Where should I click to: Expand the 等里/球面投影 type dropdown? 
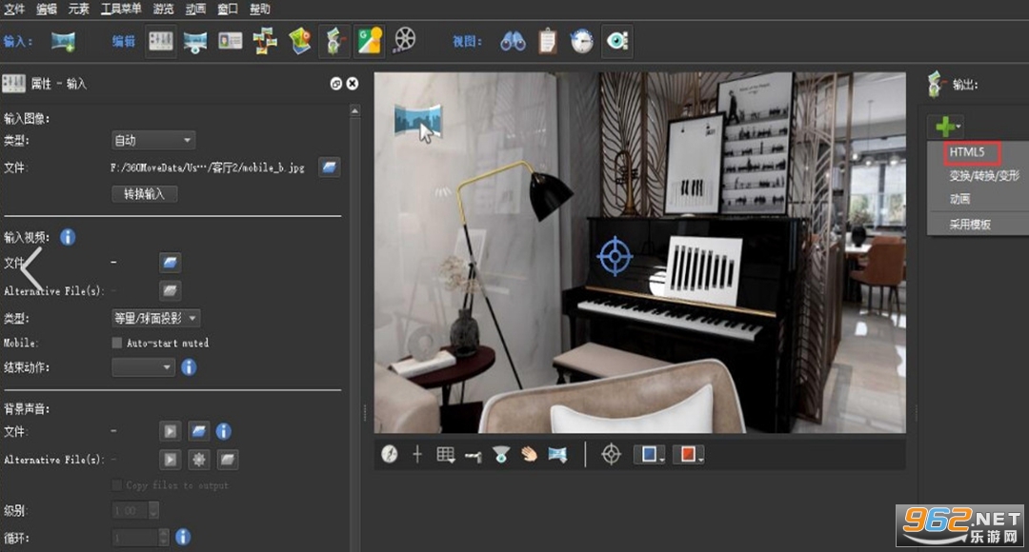coord(156,318)
